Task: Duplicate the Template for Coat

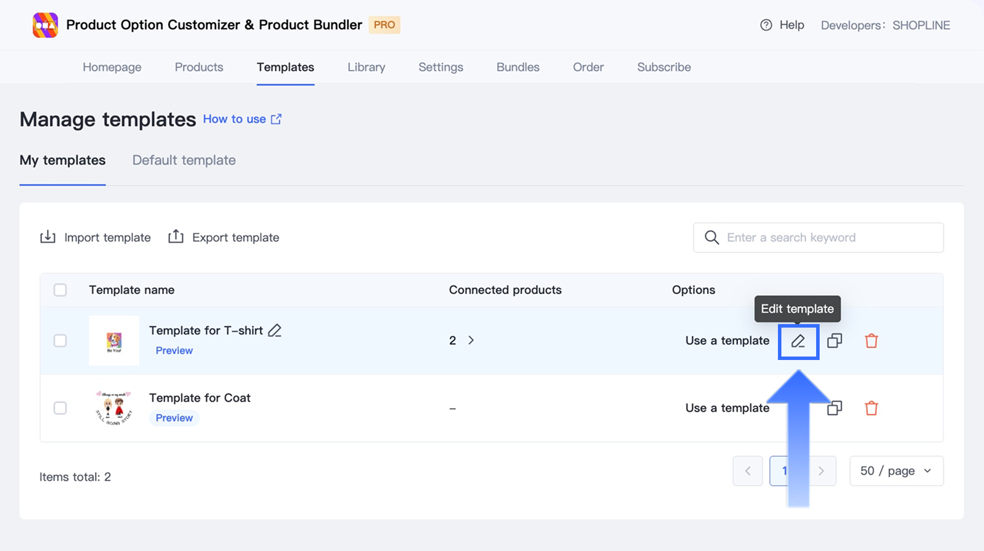Action: [x=835, y=408]
